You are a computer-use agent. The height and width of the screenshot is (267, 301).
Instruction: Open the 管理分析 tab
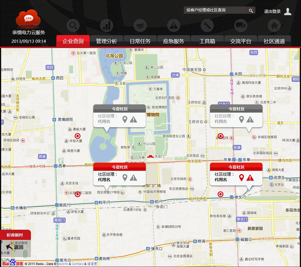pyautogui.click(x=107, y=41)
